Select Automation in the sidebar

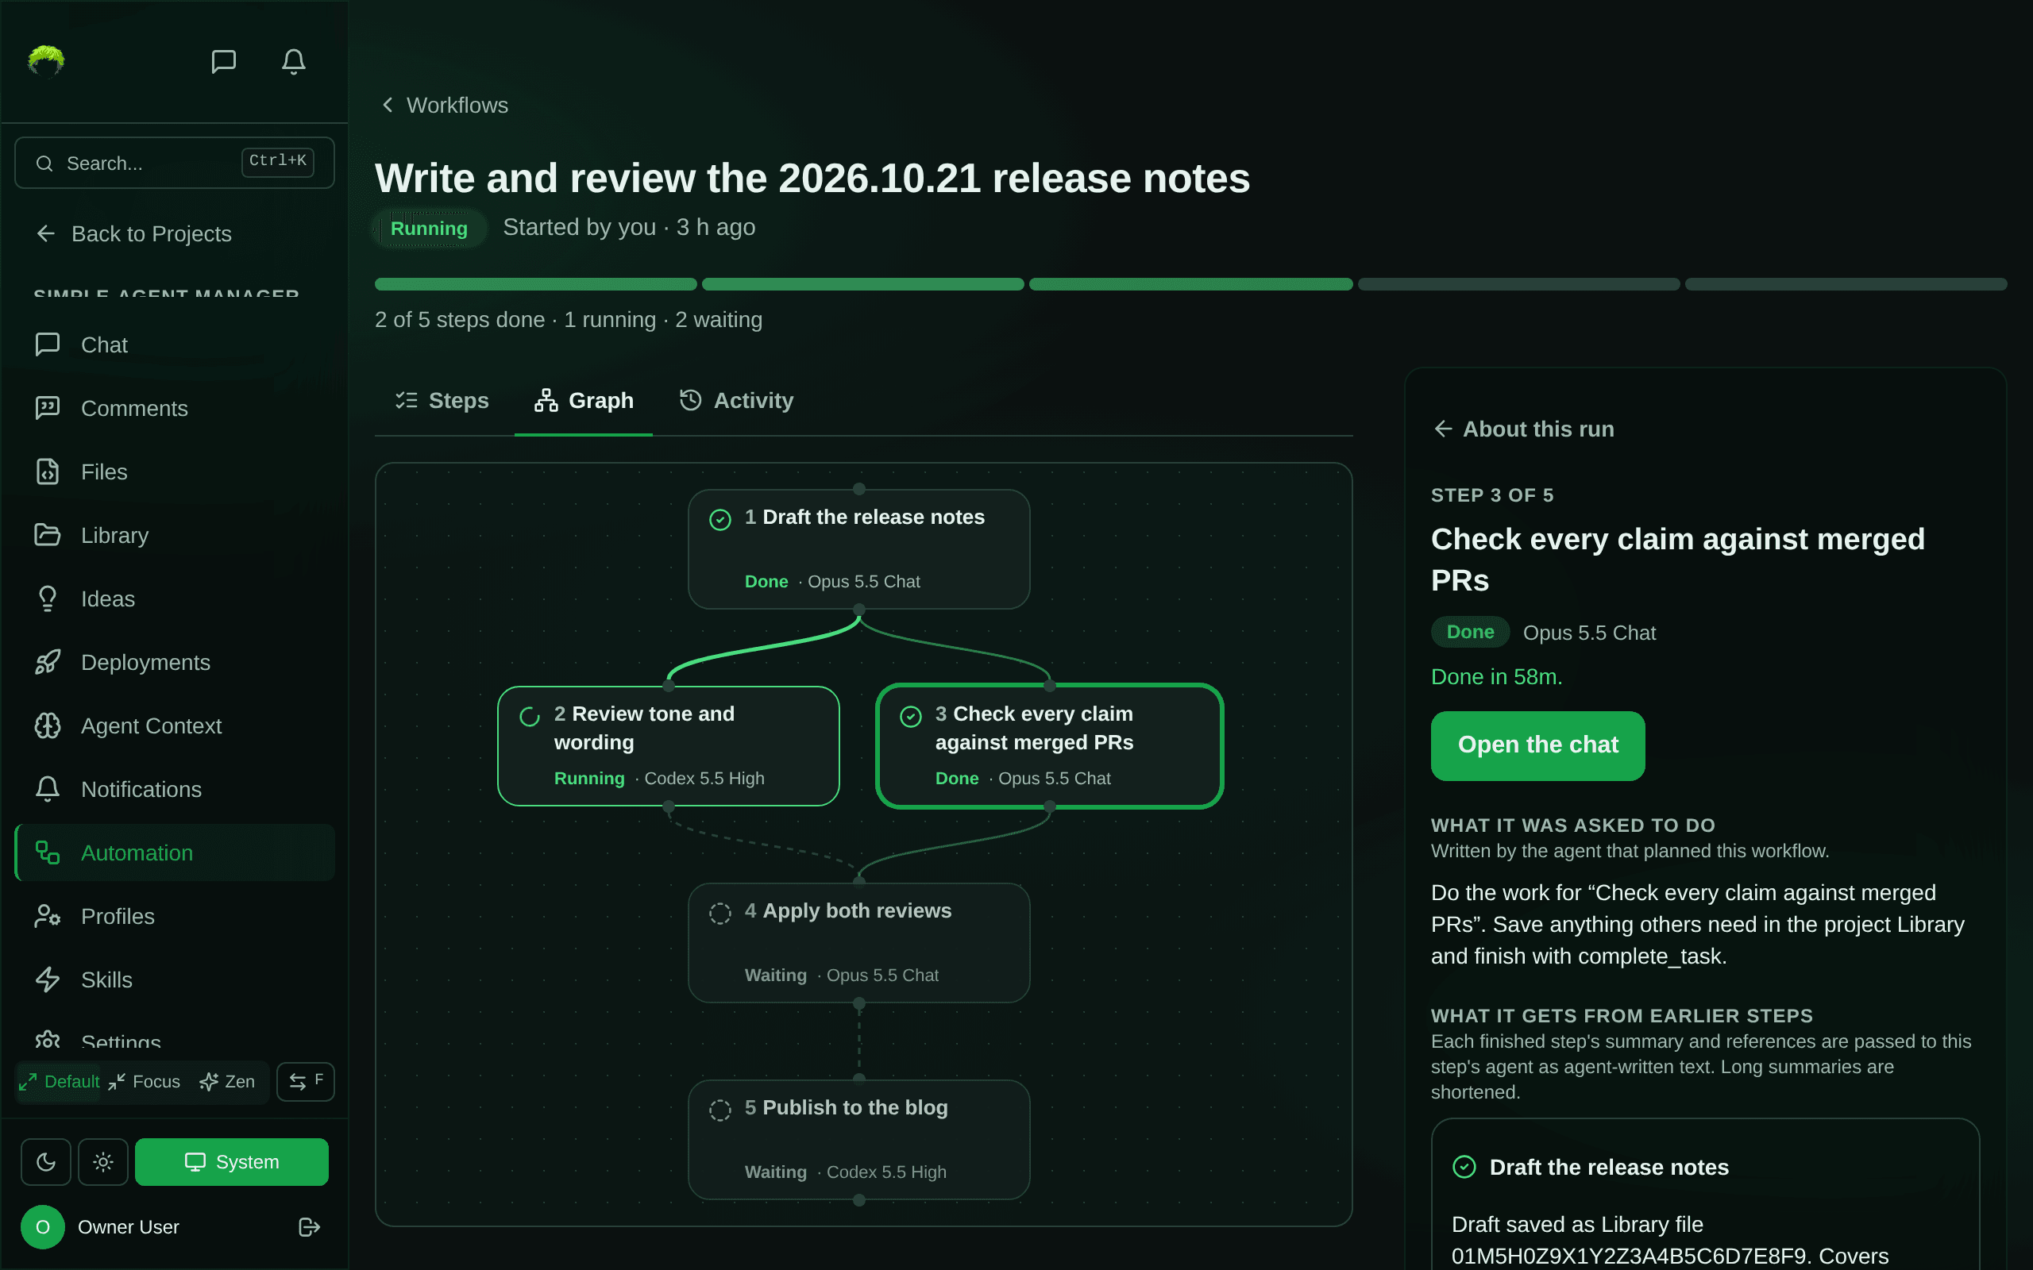point(175,852)
